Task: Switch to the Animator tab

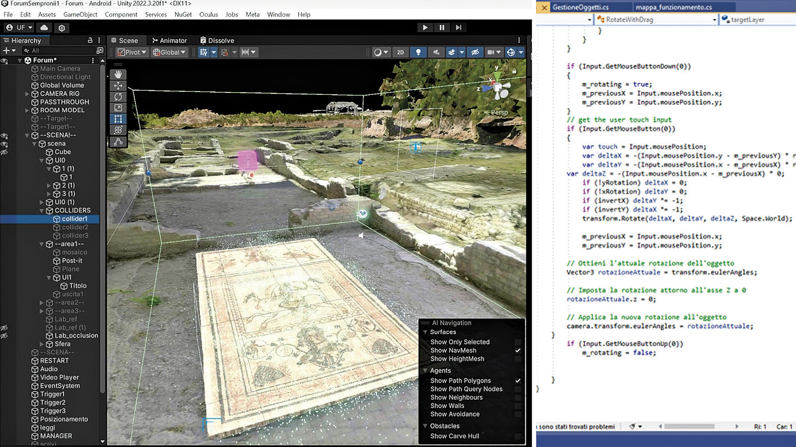Action: click(x=170, y=40)
